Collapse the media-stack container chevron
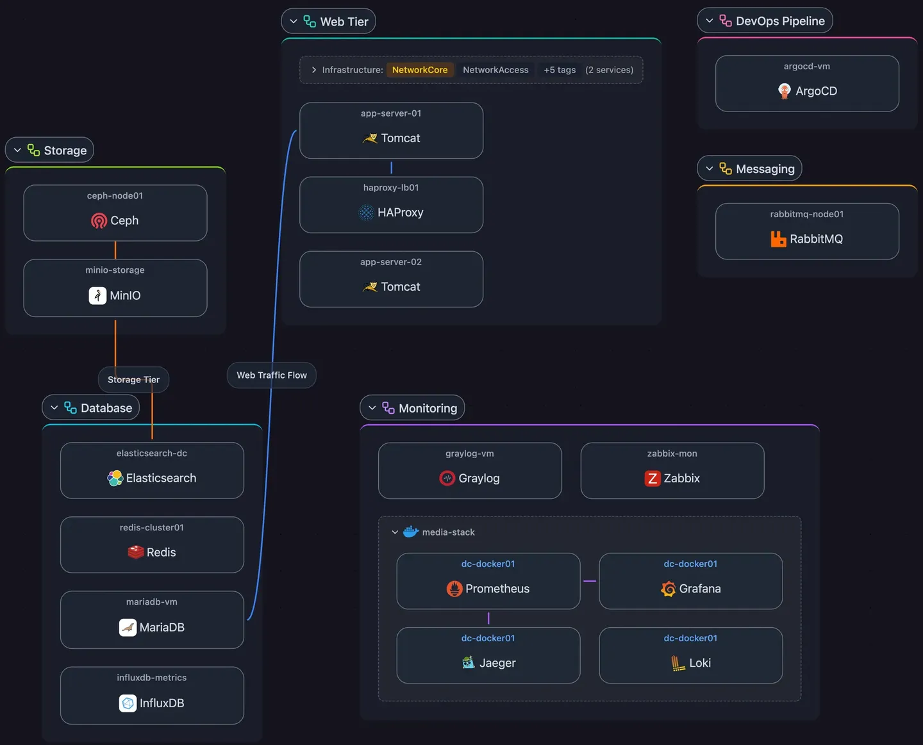923x745 pixels. point(395,532)
